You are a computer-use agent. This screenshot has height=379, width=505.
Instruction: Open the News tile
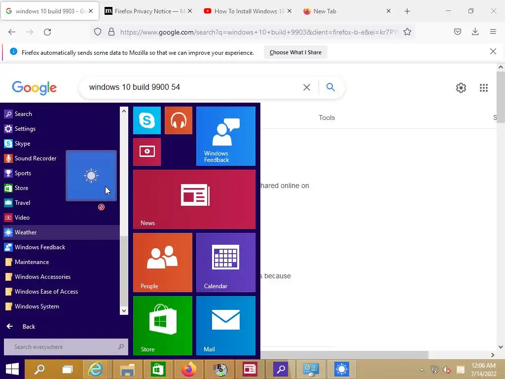pyautogui.click(x=194, y=199)
